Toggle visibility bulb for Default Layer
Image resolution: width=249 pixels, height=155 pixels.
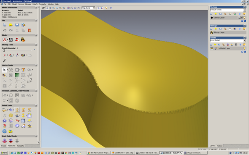tap(244, 18)
